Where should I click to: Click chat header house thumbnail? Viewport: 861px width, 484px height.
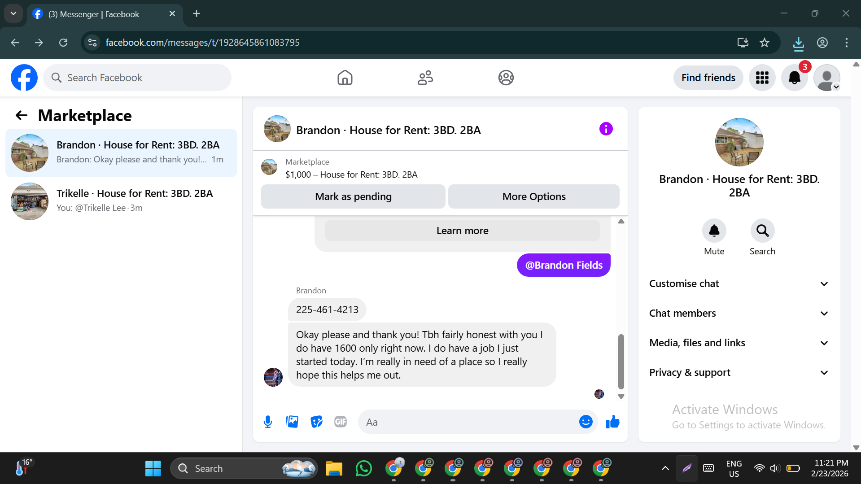tap(277, 129)
